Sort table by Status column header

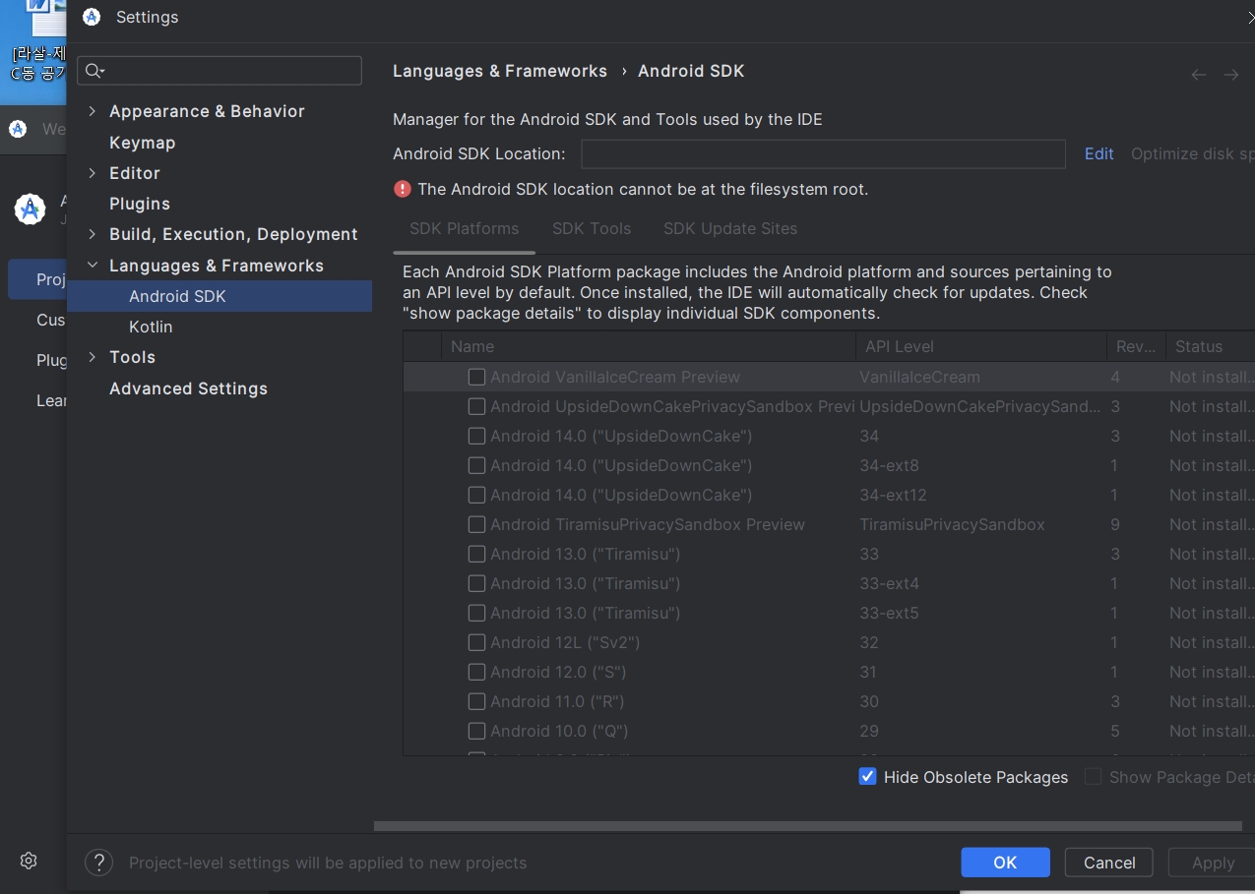pyautogui.click(x=1211, y=346)
